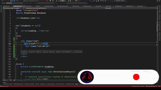This screenshot has height=90, width=161.
Task: Open the Process dropdown showing Mono
Action: coord(14,3)
